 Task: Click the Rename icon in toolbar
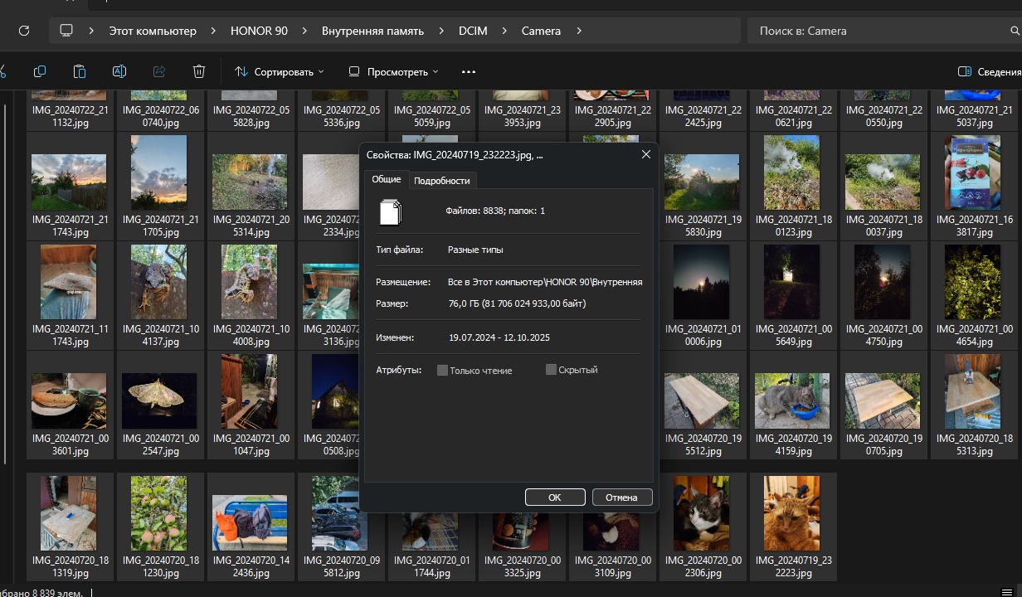coord(119,71)
